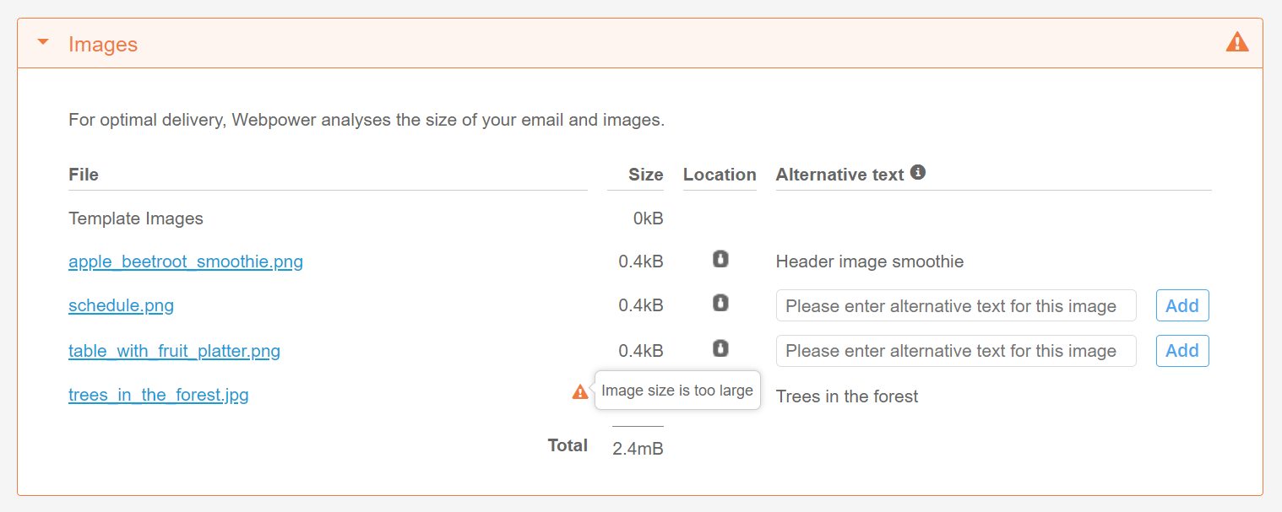
Task: Click the info icon beside Alternative text
Action: (918, 173)
